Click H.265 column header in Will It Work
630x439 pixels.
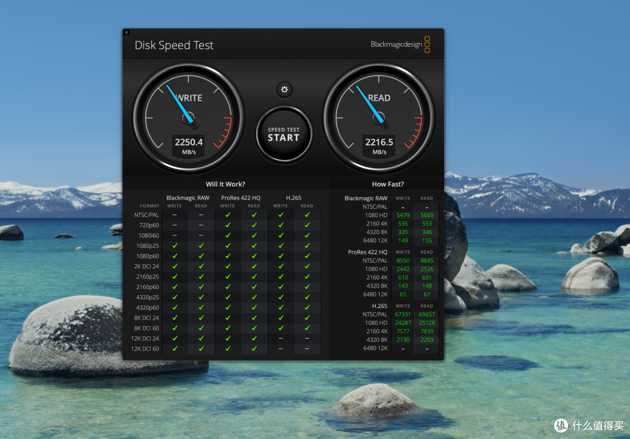click(x=293, y=197)
